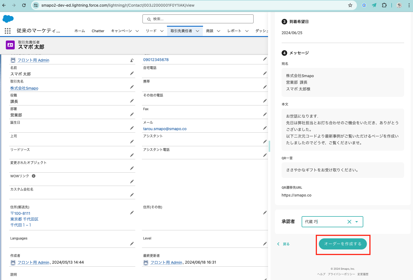Open the Chatter tab

[98, 31]
